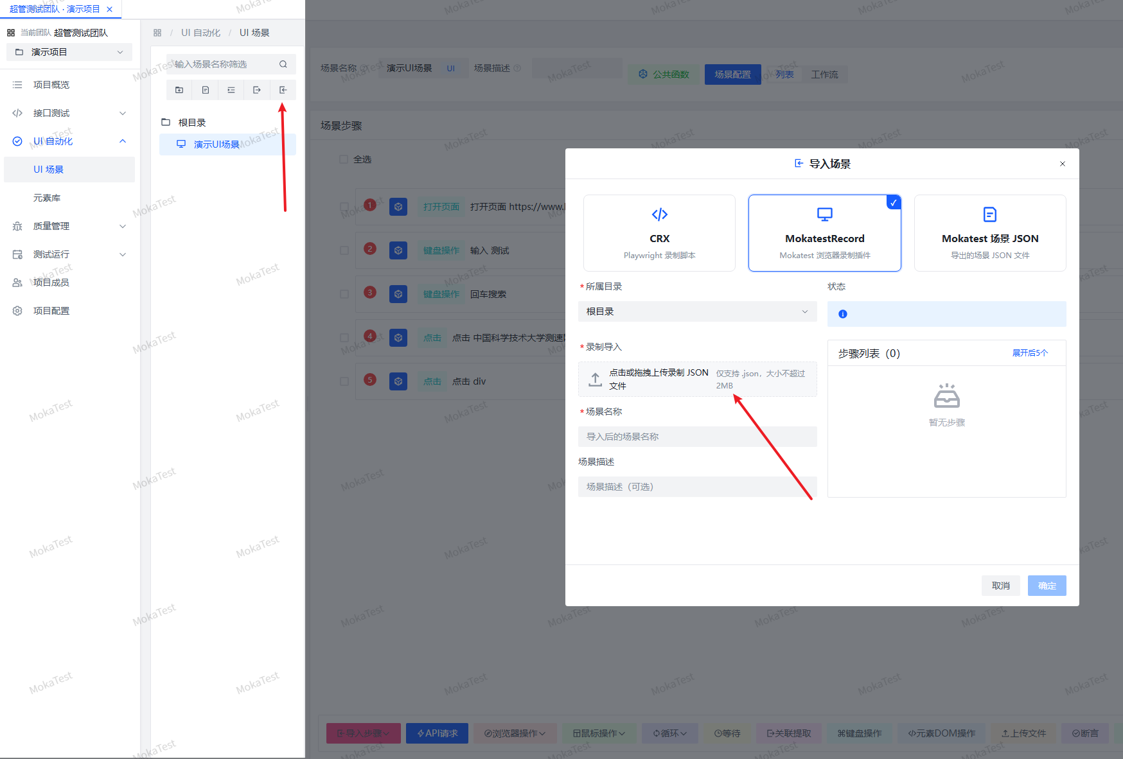Click the JSON file upload drop area
This screenshot has width=1123, height=759.
(698, 379)
